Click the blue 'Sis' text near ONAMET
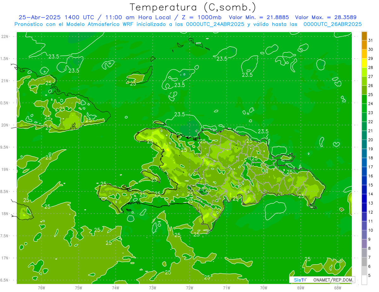Screen dimensions: 379x292 coord(298,280)
